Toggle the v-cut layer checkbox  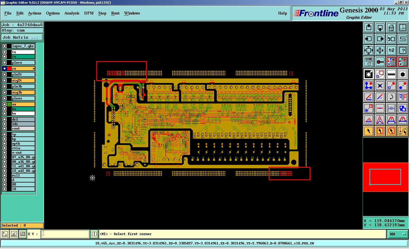5,153
